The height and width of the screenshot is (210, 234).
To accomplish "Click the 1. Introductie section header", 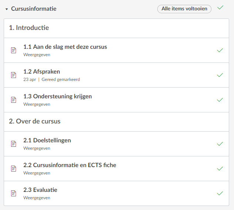I will click(29, 28).
